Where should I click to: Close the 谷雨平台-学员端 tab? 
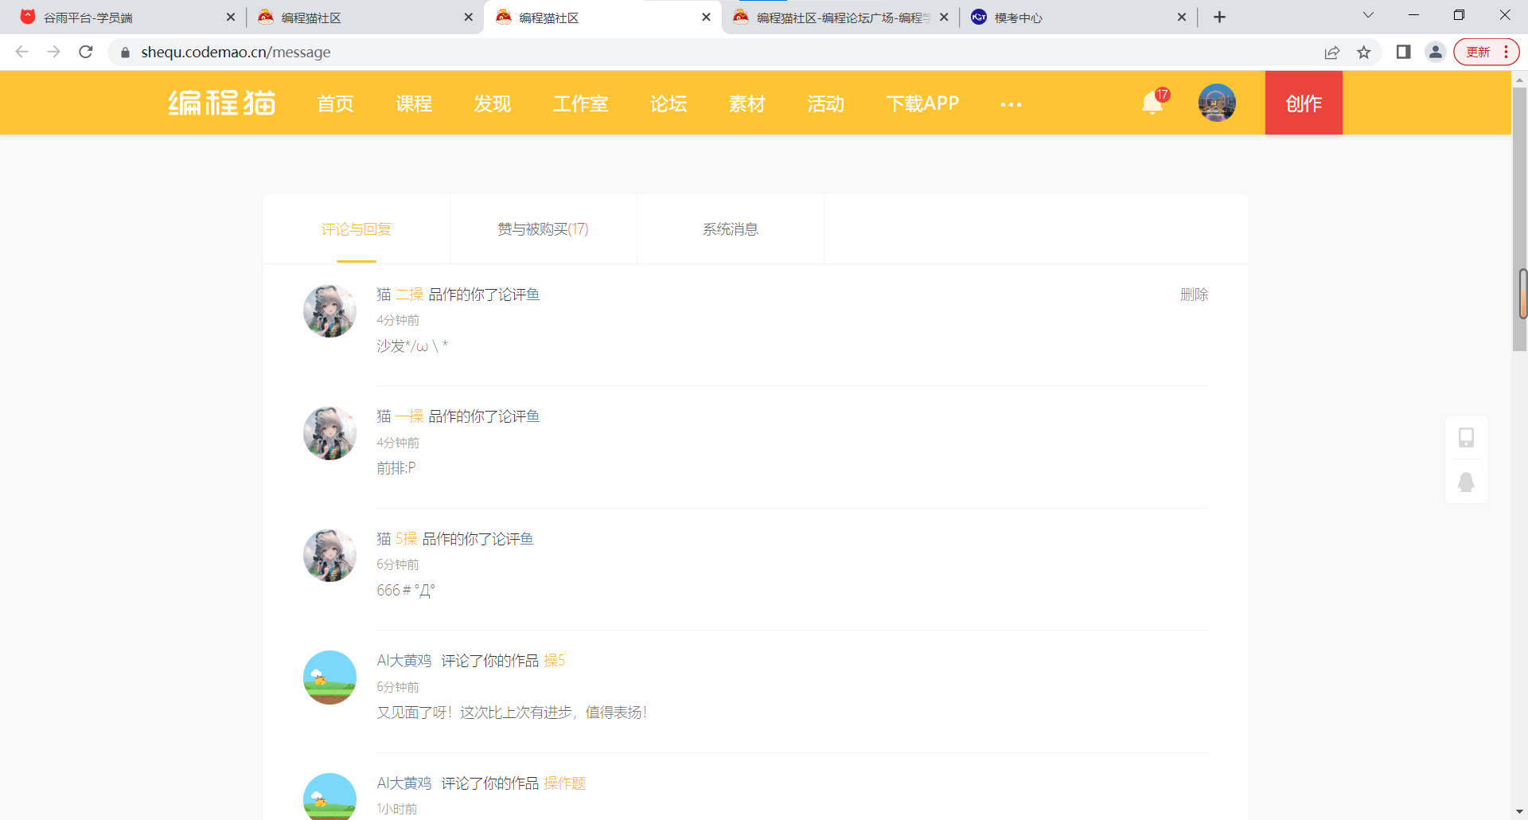[231, 17]
